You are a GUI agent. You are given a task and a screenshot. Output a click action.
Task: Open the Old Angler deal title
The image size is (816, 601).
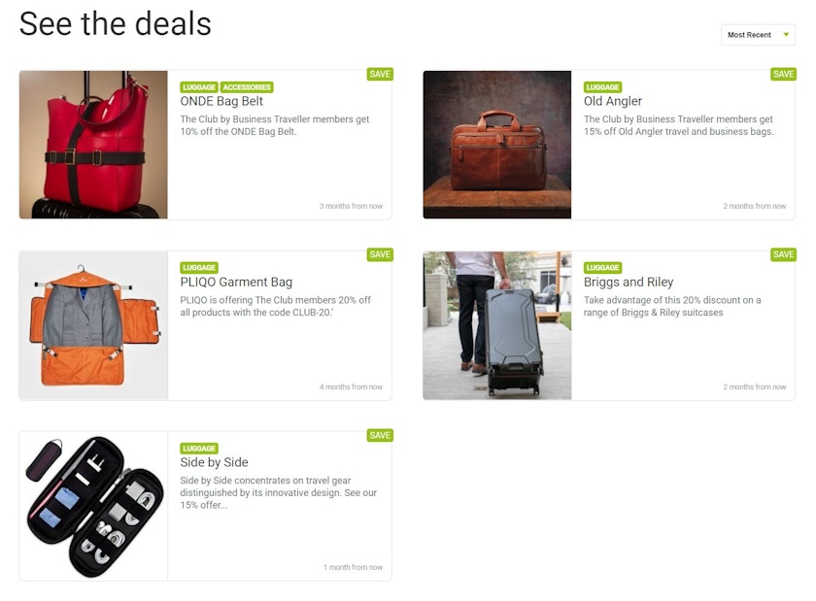point(613,101)
